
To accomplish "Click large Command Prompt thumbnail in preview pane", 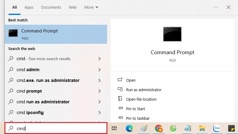I will point(172,34).
